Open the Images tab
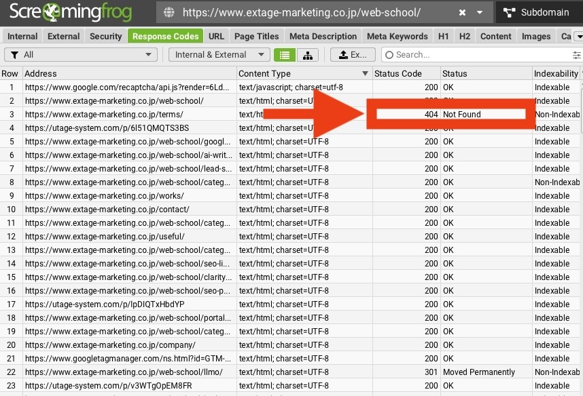Image resolution: width=583 pixels, height=396 pixels. [536, 37]
